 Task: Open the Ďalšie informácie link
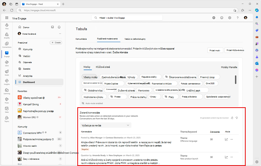click(x=120, y=52)
